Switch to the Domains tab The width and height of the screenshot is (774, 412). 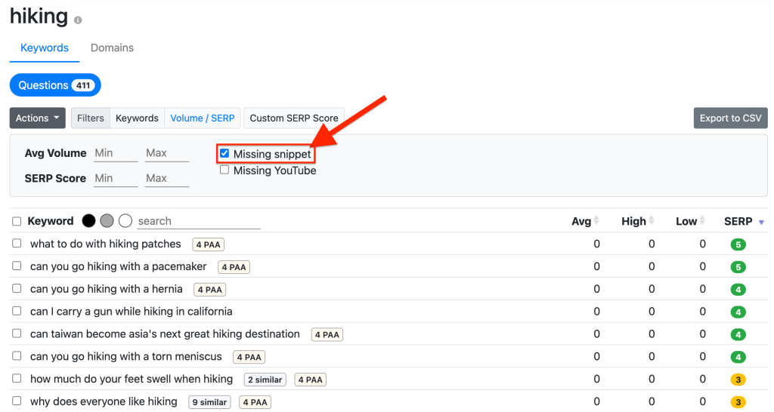pos(112,48)
